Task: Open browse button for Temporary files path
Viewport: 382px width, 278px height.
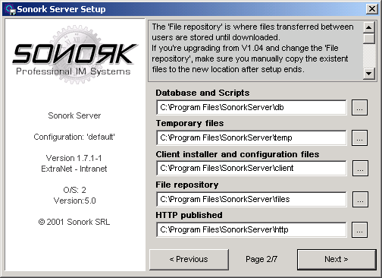Action: click(359, 138)
